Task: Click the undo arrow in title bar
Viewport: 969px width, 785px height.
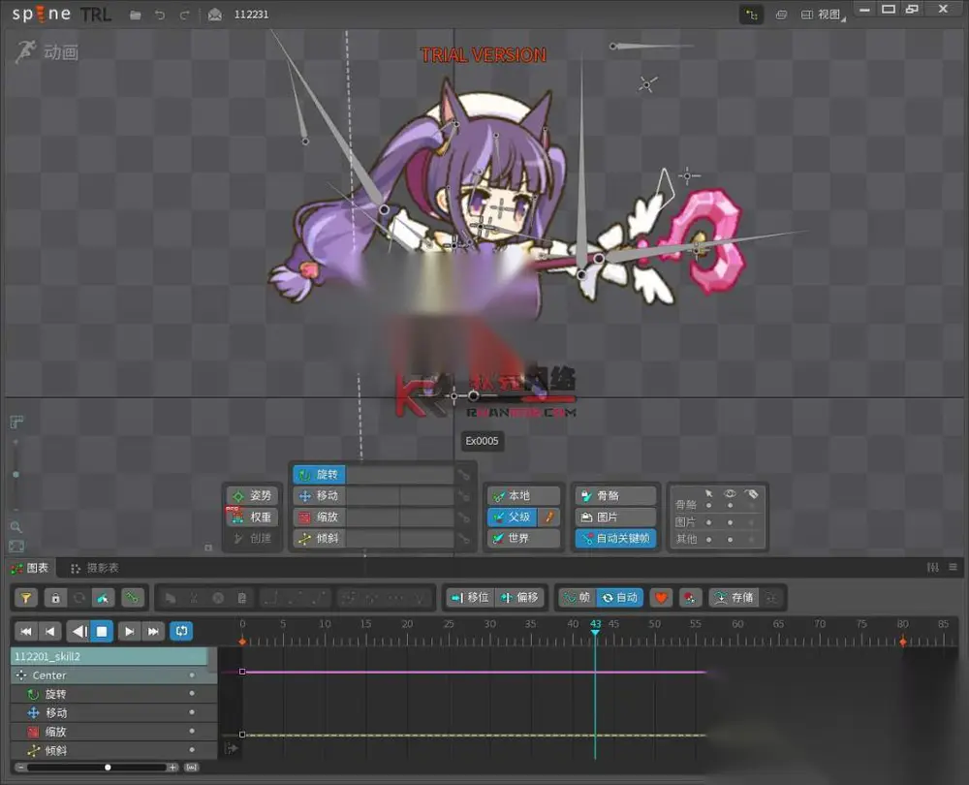Action: click(x=160, y=15)
